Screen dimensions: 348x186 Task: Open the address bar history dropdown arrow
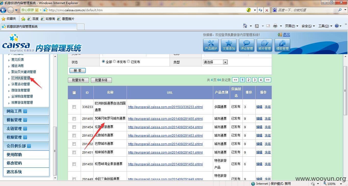[x=255, y=10]
